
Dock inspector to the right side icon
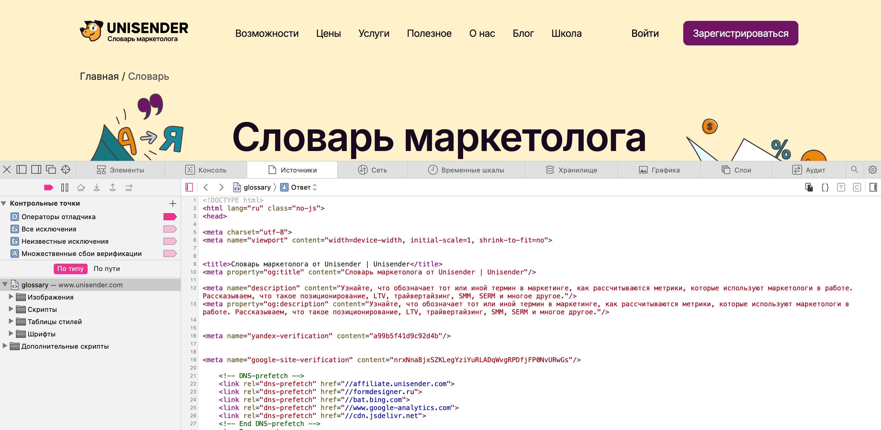click(x=36, y=169)
